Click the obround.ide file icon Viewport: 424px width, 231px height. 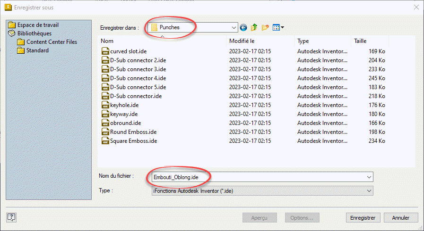[x=105, y=123]
